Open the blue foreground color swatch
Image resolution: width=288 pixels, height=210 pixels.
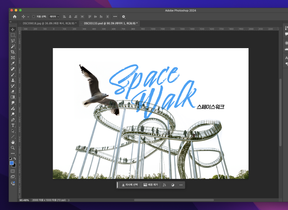point(12,163)
